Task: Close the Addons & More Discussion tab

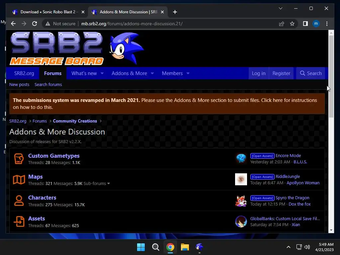Action: (162, 12)
